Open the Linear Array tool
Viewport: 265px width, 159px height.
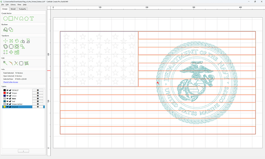5,52
